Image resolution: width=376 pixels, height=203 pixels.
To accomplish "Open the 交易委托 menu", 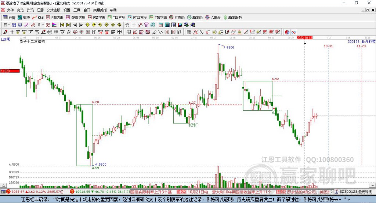I will tap(100, 10).
